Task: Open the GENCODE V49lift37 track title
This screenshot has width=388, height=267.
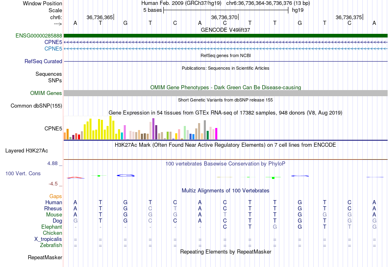Action: 225,30
